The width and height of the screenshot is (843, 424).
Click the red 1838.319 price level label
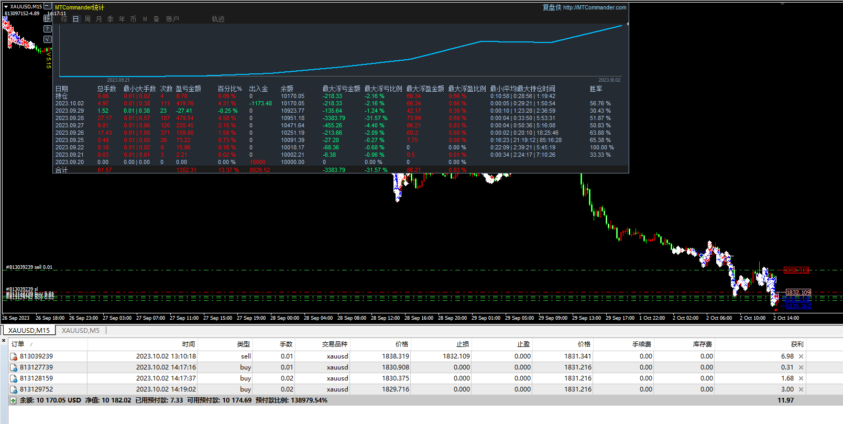796,270
